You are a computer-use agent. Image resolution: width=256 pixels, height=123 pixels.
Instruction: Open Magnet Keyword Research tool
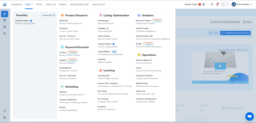click(x=68, y=62)
